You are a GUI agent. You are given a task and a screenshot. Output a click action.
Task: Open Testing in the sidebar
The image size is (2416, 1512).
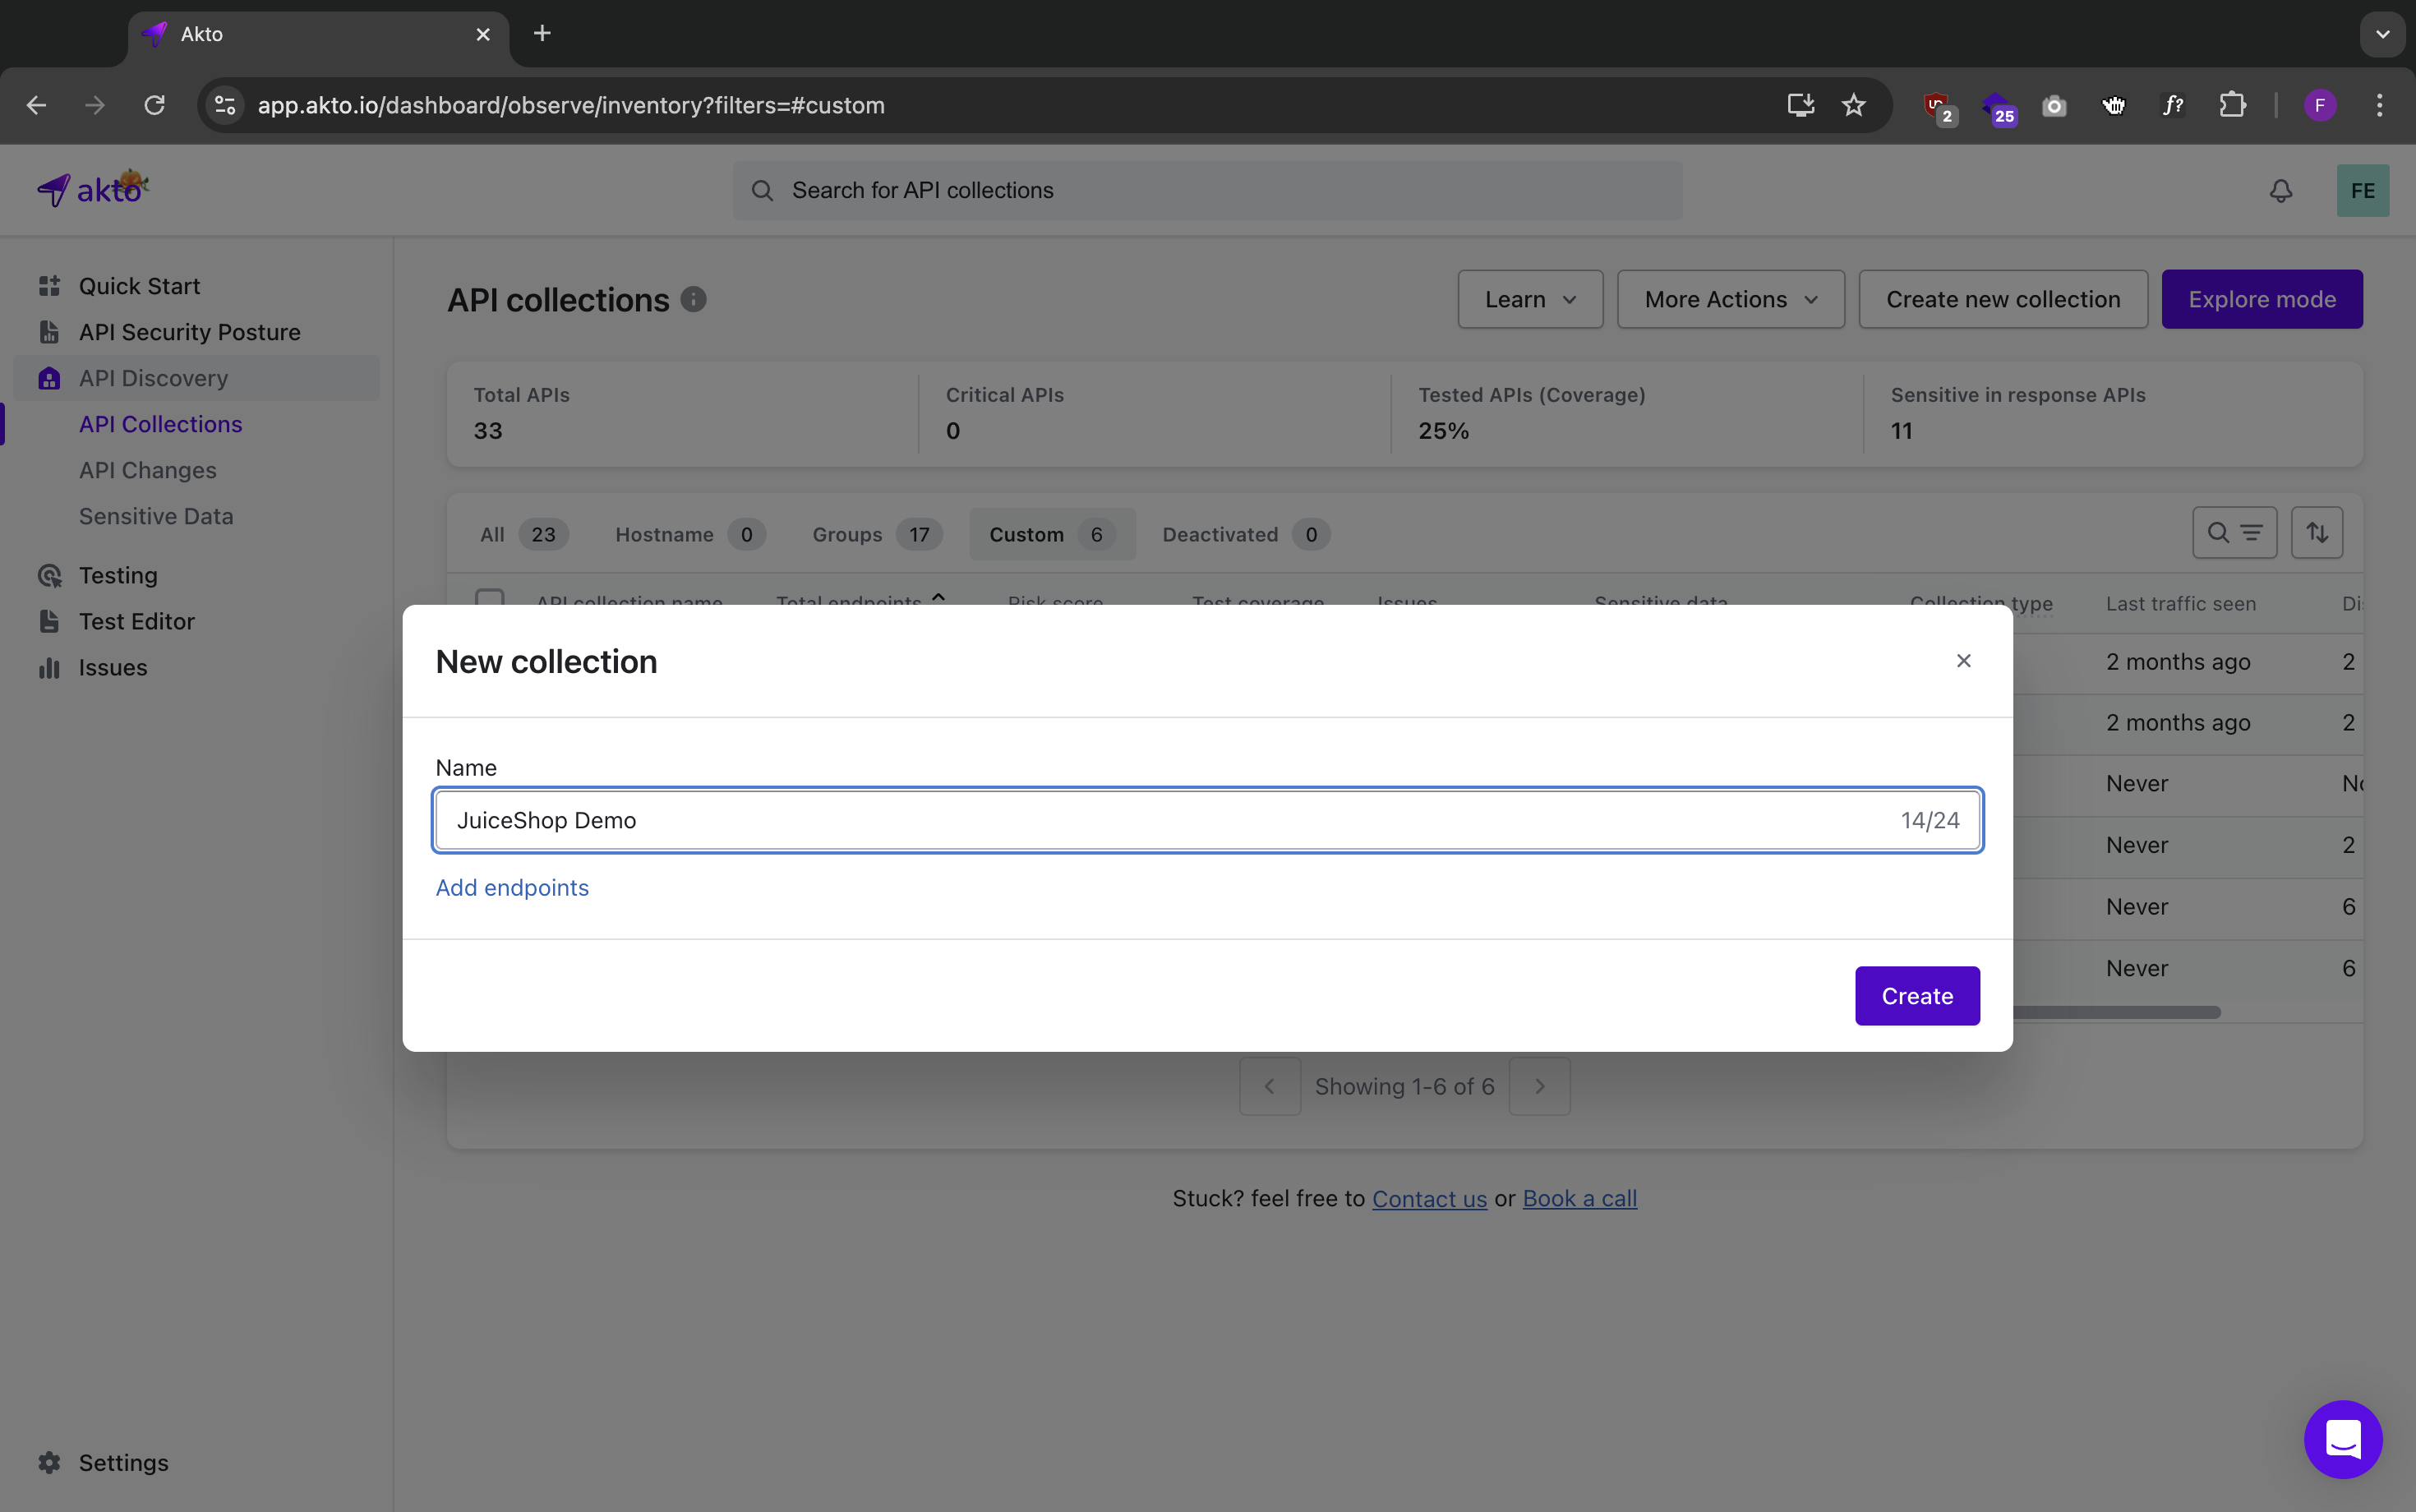coord(118,575)
